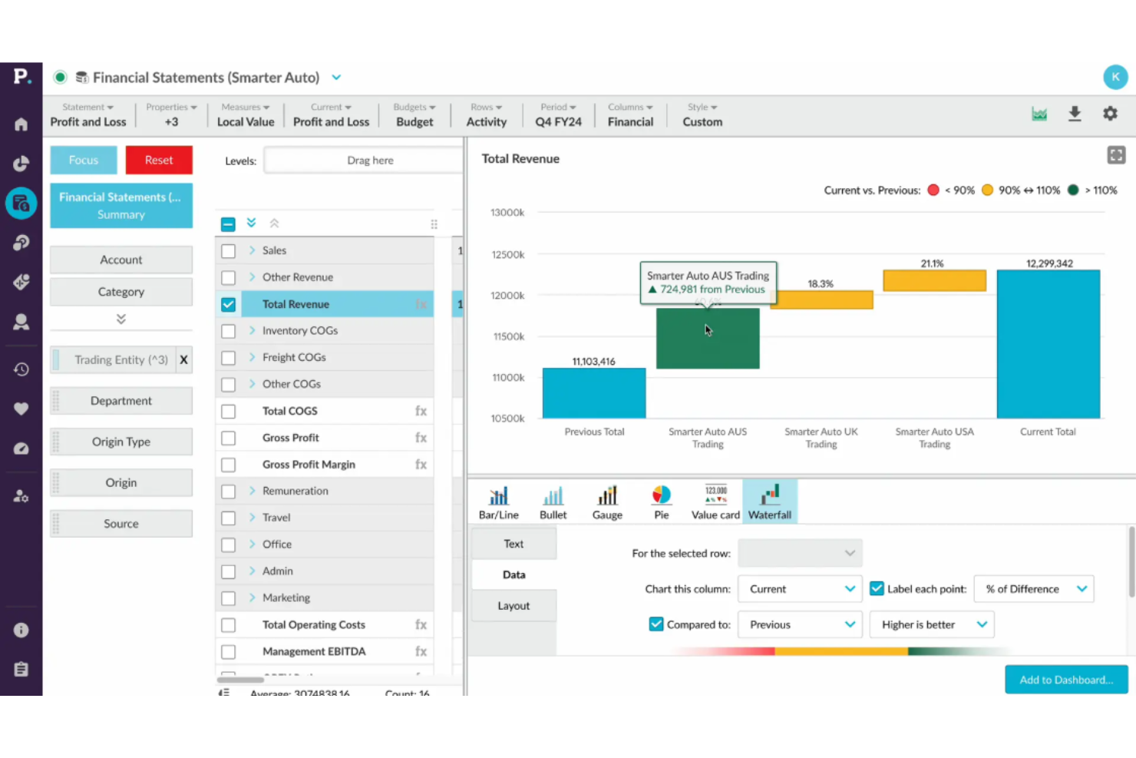Open the For the selected row dropdown
This screenshot has height=758, width=1136.
point(800,553)
